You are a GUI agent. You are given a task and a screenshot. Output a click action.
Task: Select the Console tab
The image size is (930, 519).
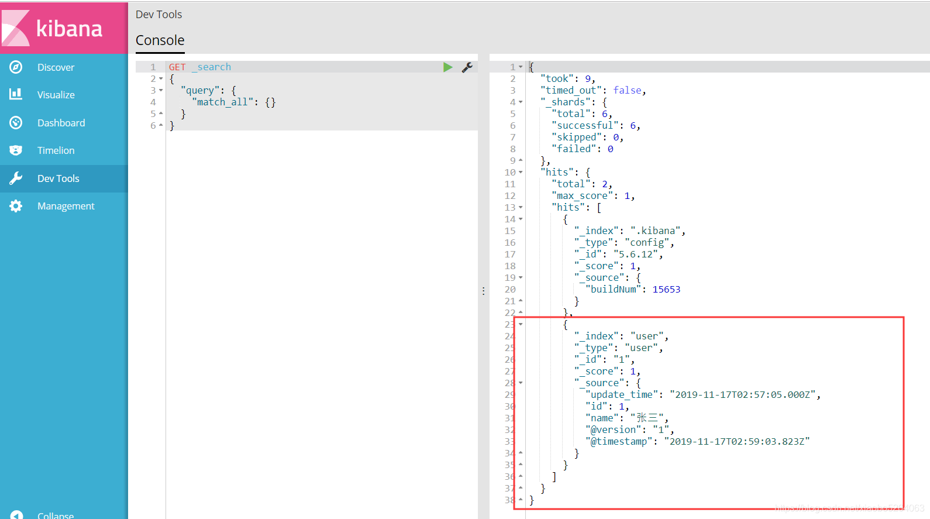(160, 40)
